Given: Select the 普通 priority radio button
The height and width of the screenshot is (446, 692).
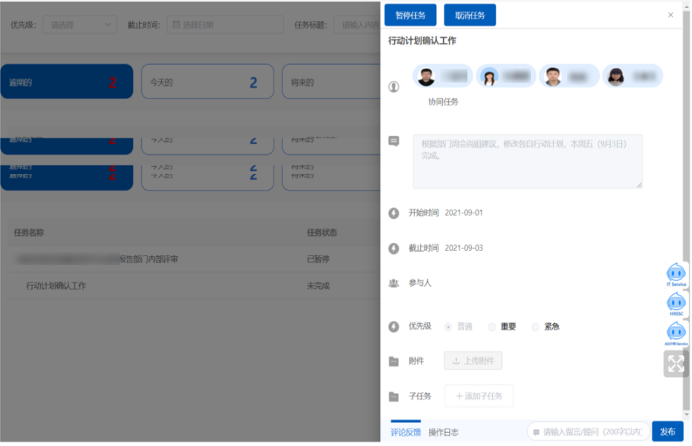Looking at the screenshot, I should 449,327.
